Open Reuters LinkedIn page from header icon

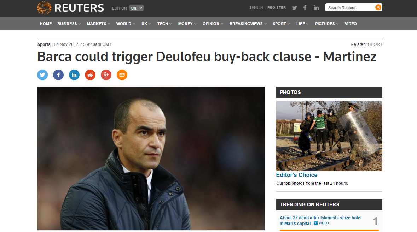coord(316,8)
